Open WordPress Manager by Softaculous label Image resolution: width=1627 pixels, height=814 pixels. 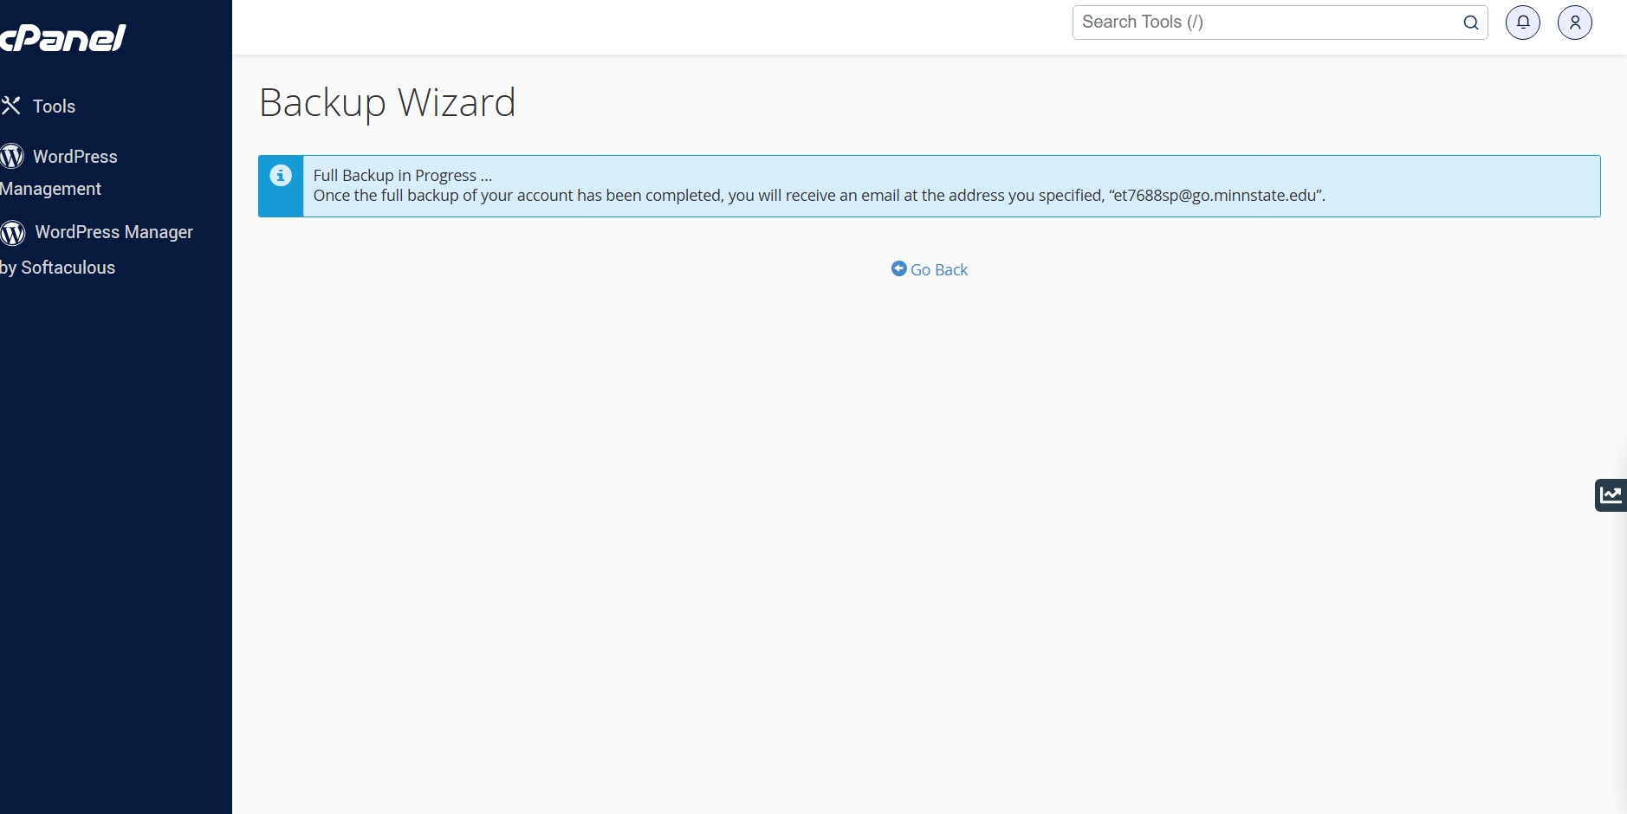(x=113, y=232)
